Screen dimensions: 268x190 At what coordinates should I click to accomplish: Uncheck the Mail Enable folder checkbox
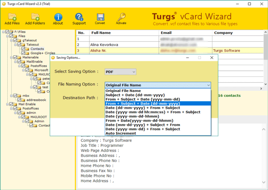(x=11, y=104)
